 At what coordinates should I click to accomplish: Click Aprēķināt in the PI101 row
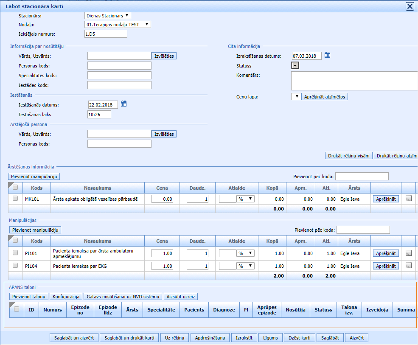coord(386,253)
